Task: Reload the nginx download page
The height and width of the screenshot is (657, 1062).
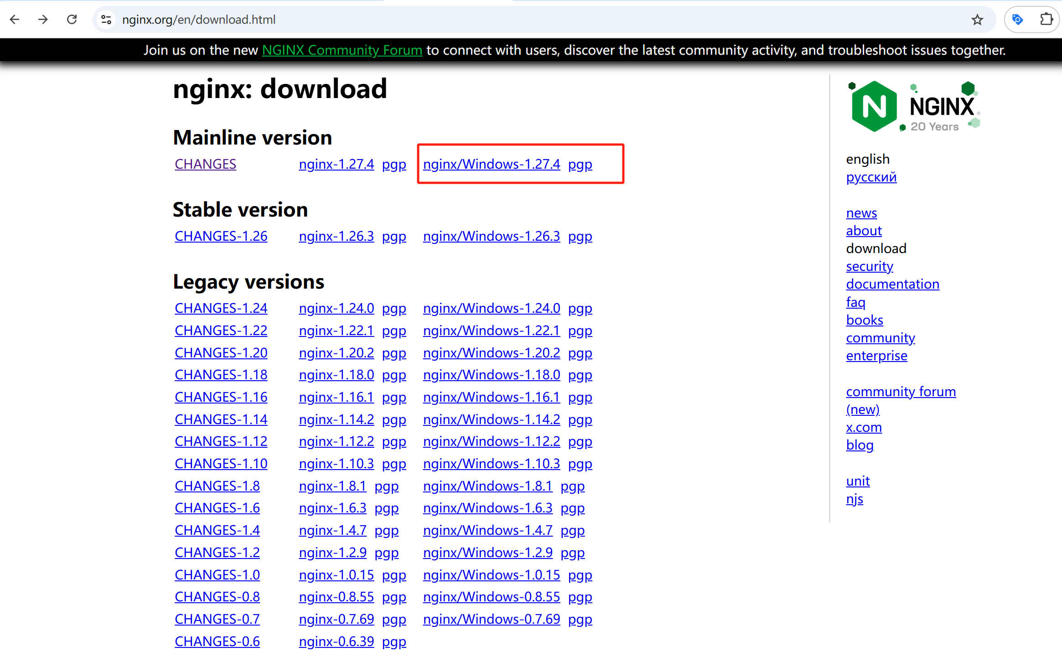Action: pos(72,20)
